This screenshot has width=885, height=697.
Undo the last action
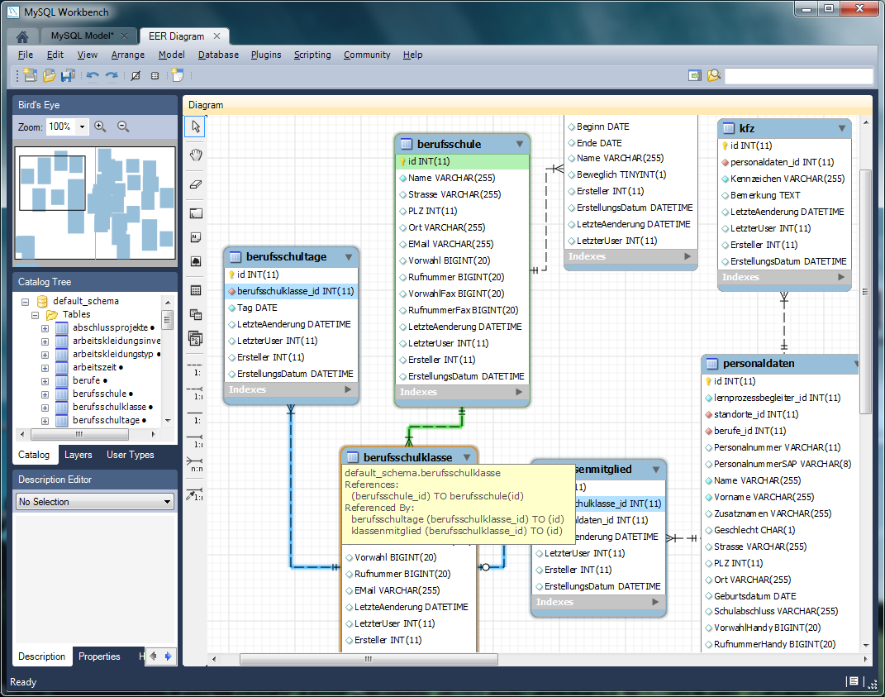[93, 75]
